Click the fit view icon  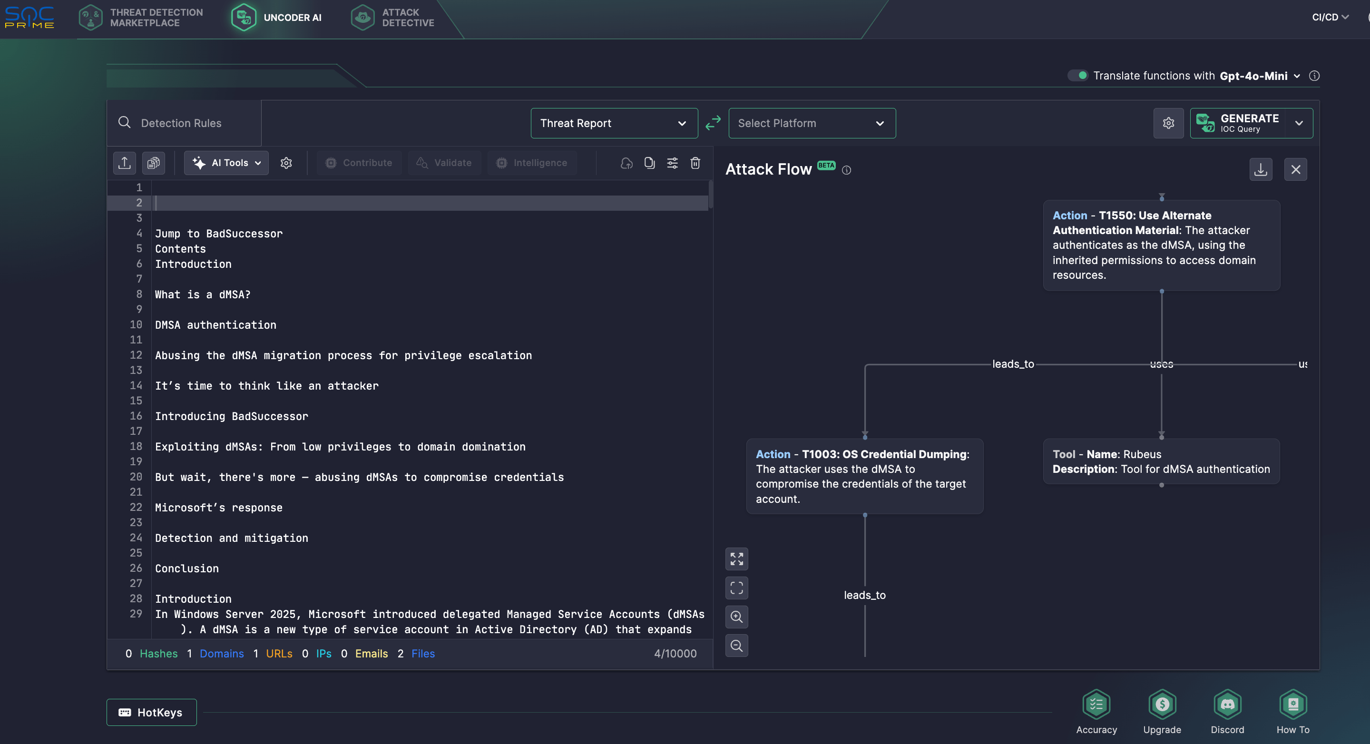coord(736,587)
